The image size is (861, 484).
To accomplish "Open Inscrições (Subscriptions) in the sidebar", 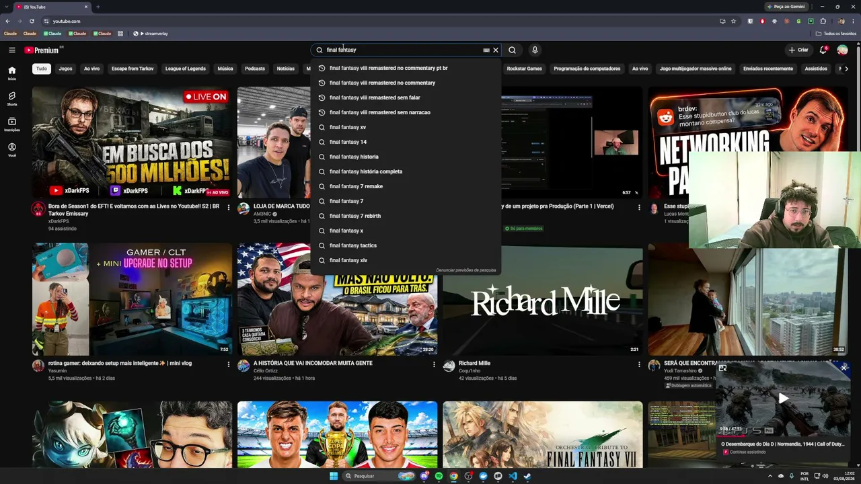I will click(x=12, y=124).
